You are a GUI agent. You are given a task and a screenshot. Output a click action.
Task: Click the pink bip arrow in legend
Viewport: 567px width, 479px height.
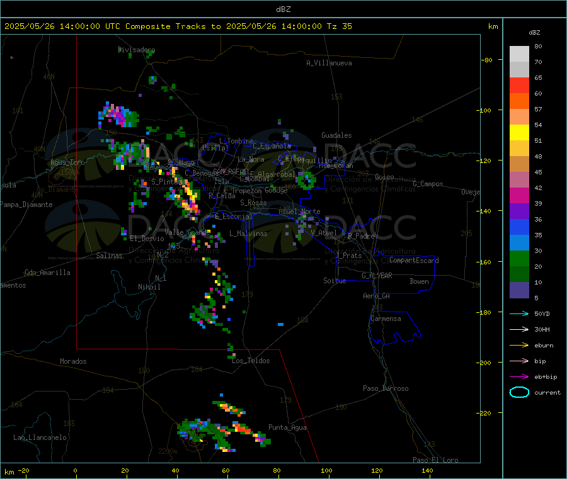click(x=519, y=361)
